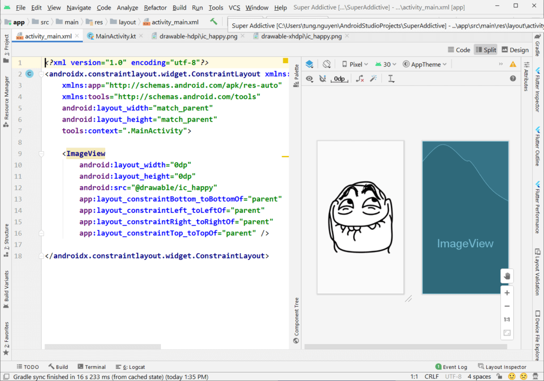
Task: Select the Pan hand tool
Action: coord(507,276)
